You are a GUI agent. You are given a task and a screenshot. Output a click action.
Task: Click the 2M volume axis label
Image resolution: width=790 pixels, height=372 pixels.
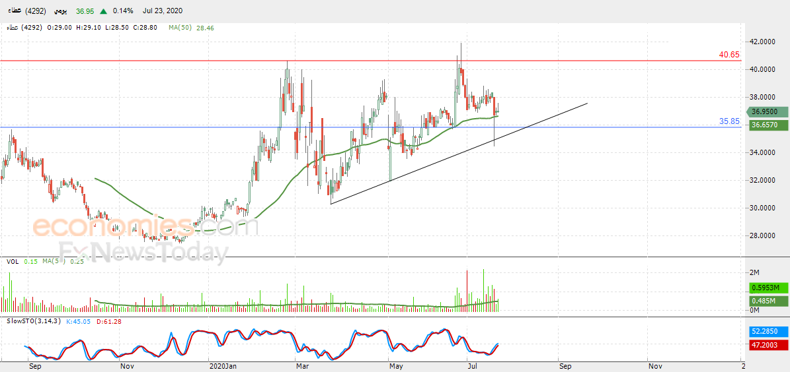click(x=754, y=273)
